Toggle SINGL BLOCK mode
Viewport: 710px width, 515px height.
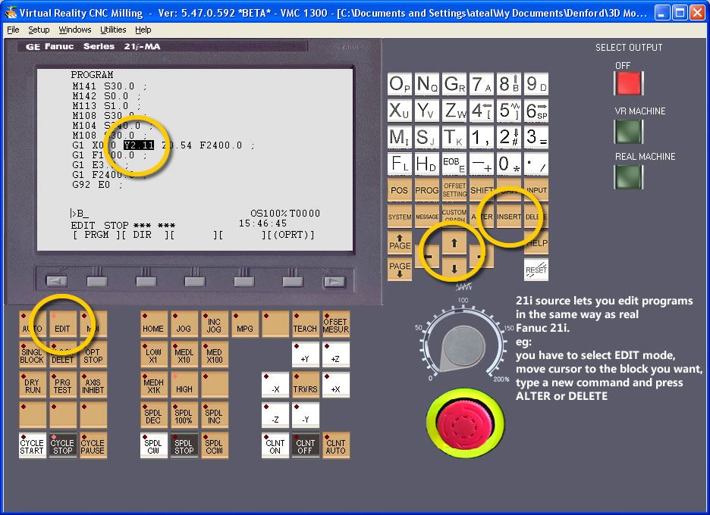[32, 354]
